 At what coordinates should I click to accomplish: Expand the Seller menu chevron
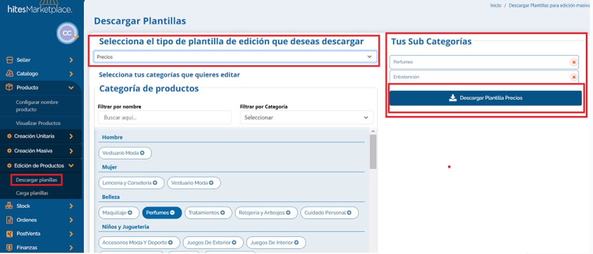(71, 60)
